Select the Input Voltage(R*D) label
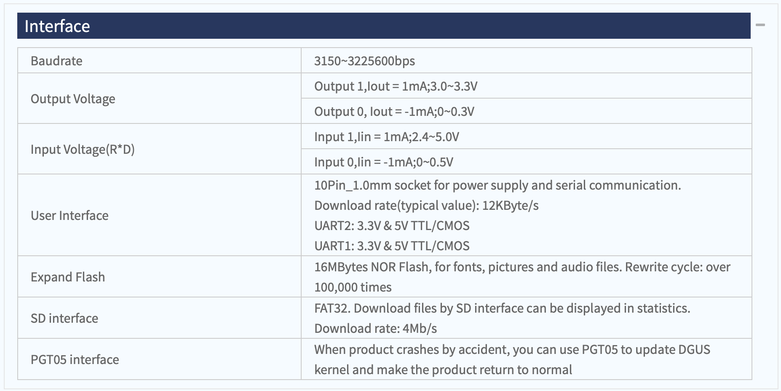The width and height of the screenshot is (781, 391). point(83,149)
